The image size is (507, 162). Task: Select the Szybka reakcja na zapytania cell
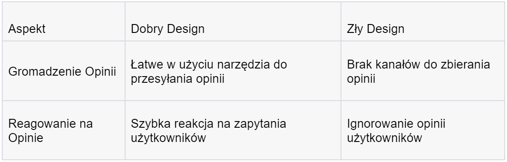[x=233, y=130]
